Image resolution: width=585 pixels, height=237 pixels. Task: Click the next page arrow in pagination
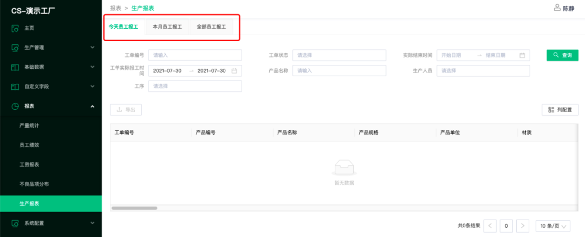(x=522, y=226)
